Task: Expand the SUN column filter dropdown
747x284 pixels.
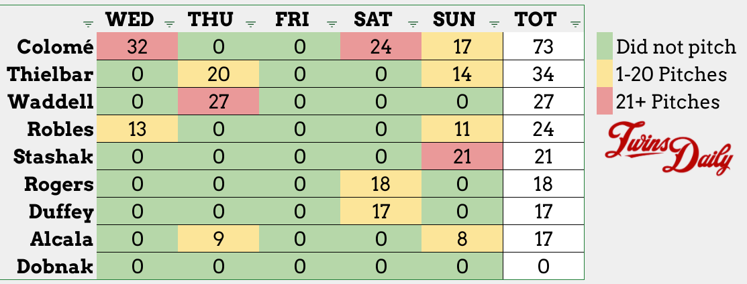Action: [495, 24]
